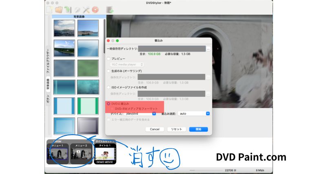Open project via the folder icon
This screenshot has height=174, width=310.
tap(59, 10)
